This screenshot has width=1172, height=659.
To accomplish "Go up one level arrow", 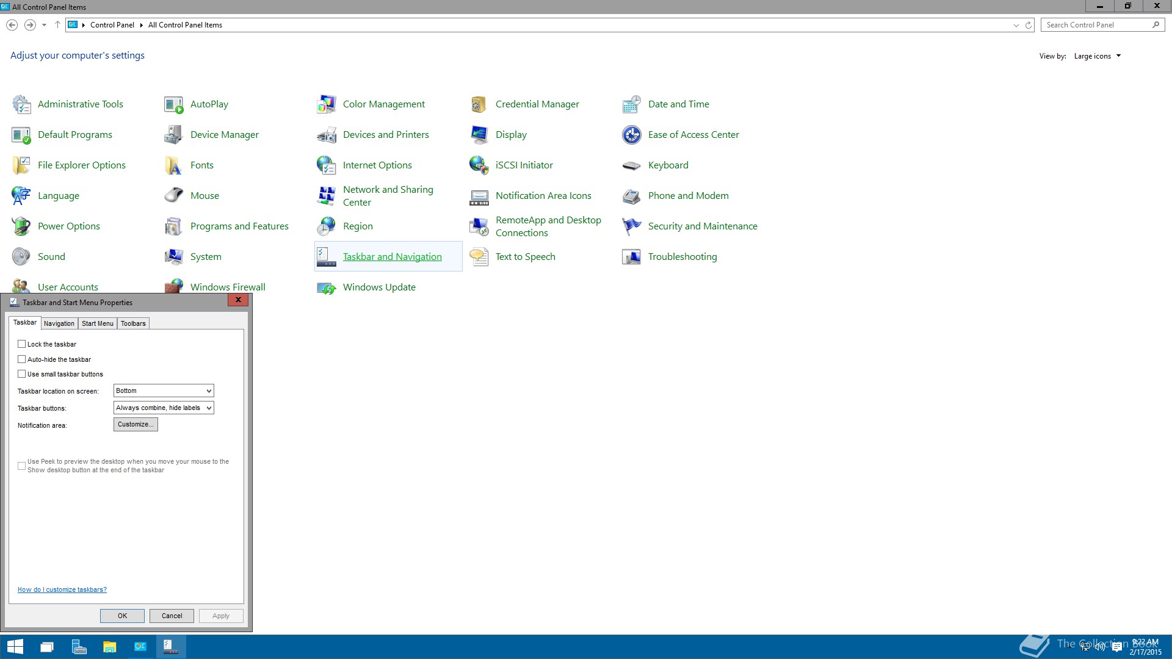I will pyautogui.click(x=57, y=25).
